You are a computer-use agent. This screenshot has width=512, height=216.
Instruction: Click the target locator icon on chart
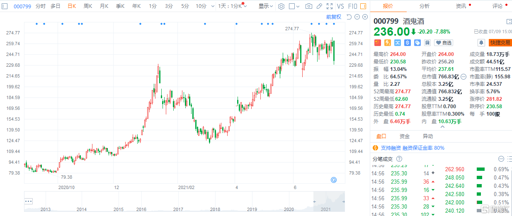[x=333, y=180]
